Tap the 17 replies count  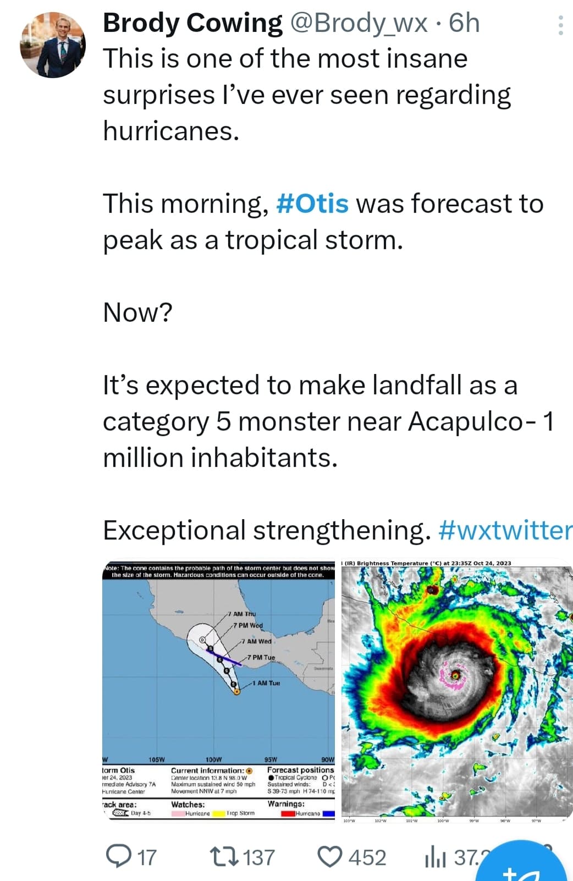(x=146, y=857)
